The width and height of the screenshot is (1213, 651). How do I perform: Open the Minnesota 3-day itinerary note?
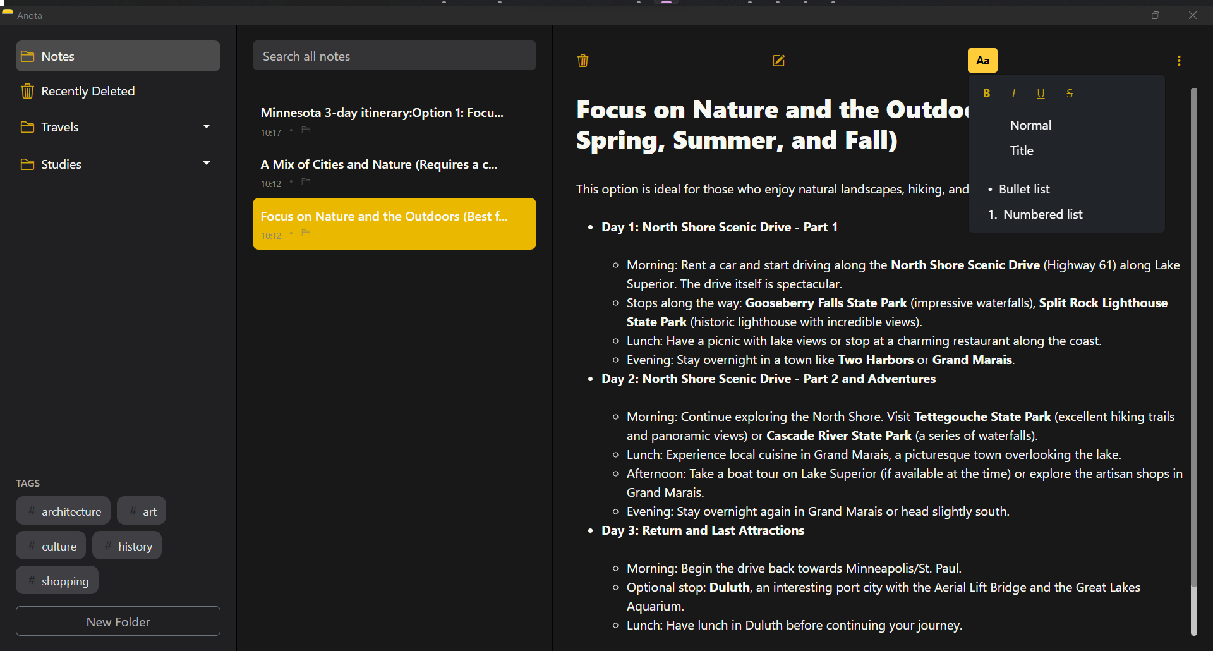pos(394,121)
